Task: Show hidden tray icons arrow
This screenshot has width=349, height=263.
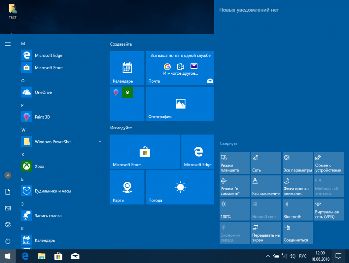Action: point(268,256)
